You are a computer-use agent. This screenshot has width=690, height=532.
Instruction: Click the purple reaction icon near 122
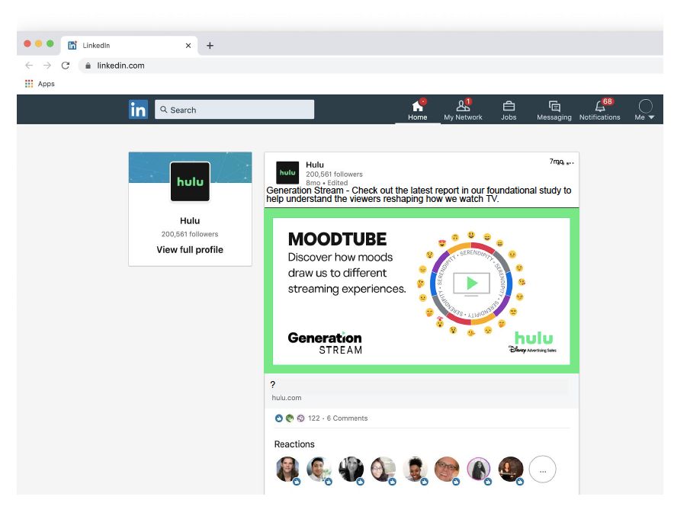pos(300,418)
